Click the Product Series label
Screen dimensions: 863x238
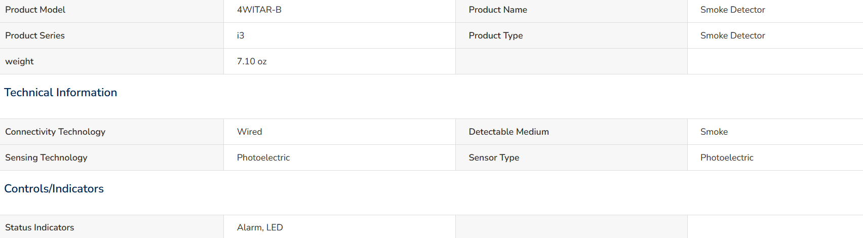[35, 35]
